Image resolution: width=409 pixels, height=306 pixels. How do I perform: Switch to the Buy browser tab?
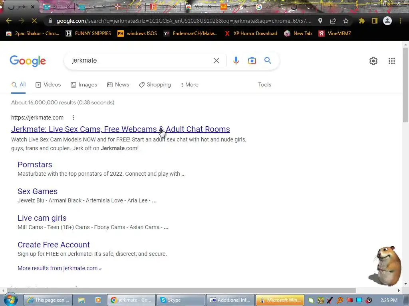point(56,7)
